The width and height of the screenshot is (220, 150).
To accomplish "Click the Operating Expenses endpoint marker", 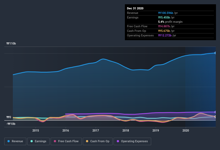I will [215, 112].
